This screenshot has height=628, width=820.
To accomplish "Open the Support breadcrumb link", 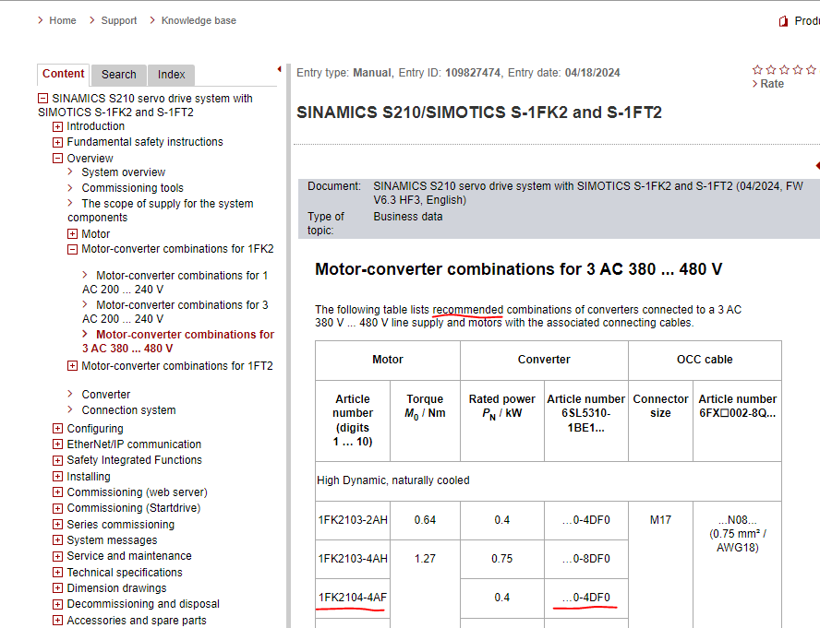I will coord(119,20).
